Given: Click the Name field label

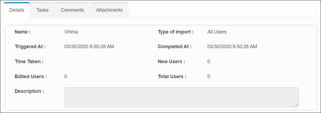Looking at the screenshot, I should pos(22,32).
